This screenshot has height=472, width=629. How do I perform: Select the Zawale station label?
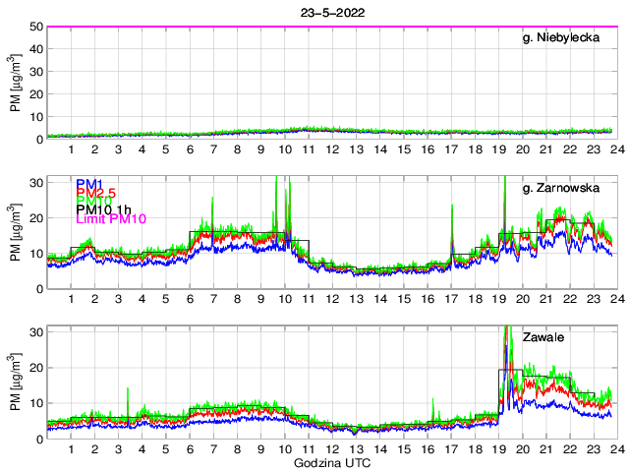coord(543,337)
